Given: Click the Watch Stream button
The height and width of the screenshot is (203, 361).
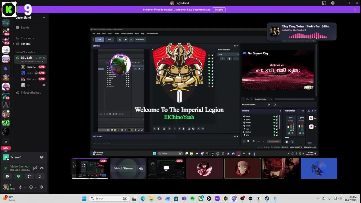Looking at the screenshot, I should click(123, 168).
